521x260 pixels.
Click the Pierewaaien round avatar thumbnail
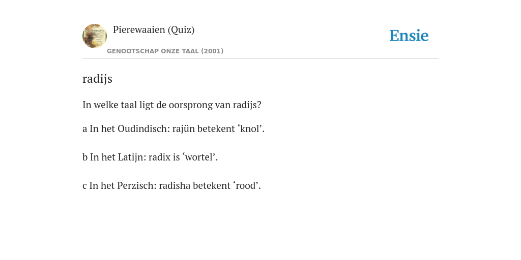[x=95, y=36]
